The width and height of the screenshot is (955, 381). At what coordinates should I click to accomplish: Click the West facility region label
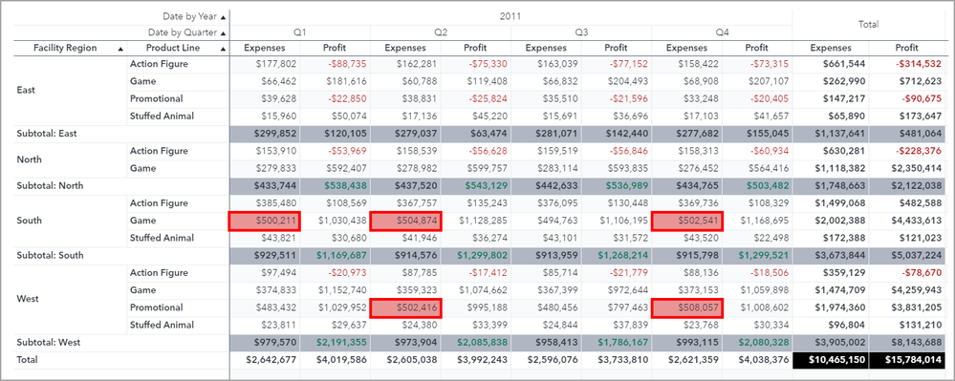(x=28, y=299)
